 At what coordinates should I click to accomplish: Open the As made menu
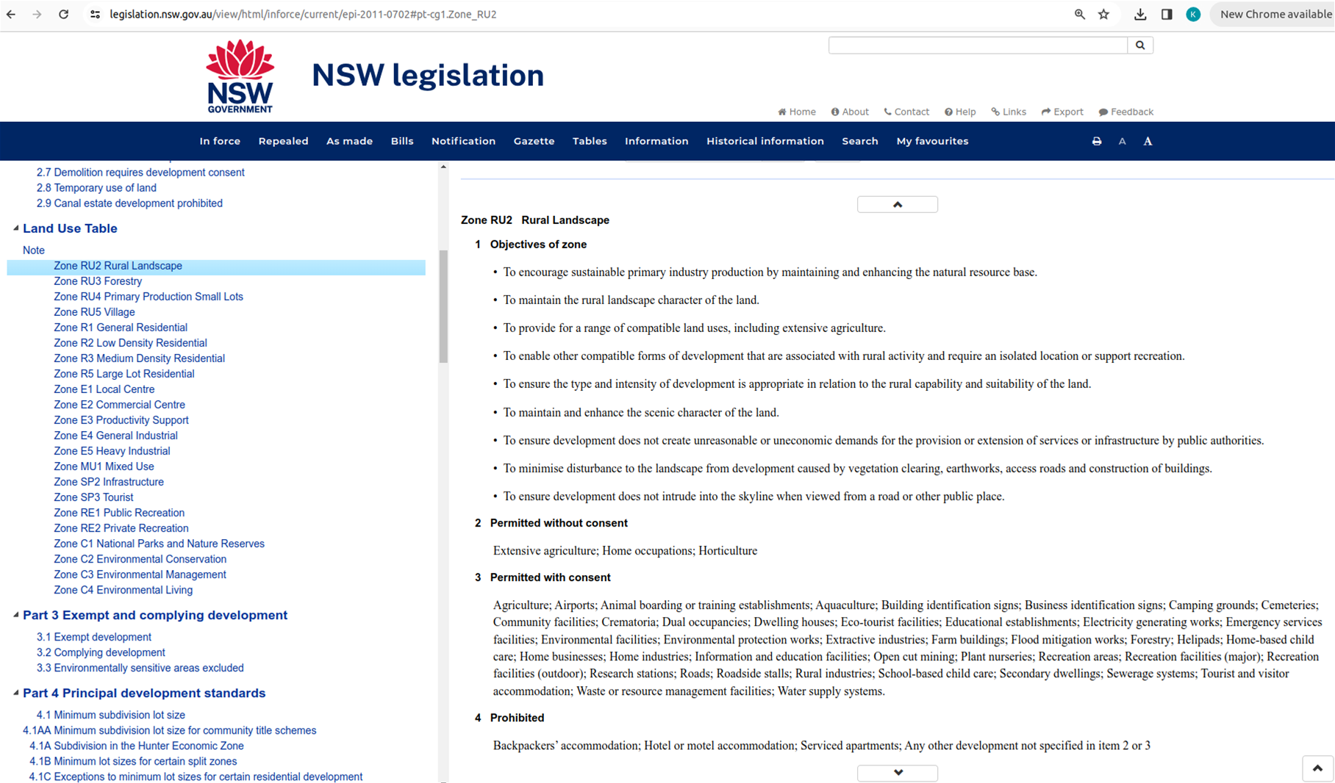coord(349,141)
